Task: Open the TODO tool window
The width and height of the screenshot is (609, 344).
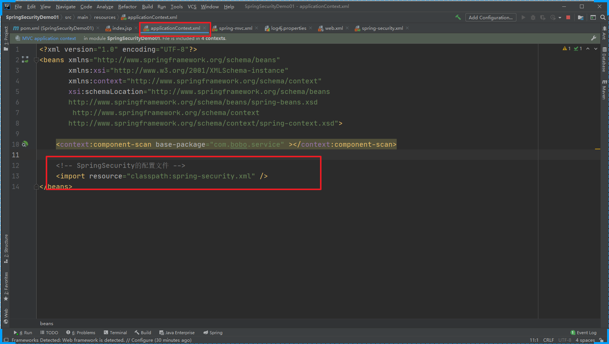Action: click(49, 332)
